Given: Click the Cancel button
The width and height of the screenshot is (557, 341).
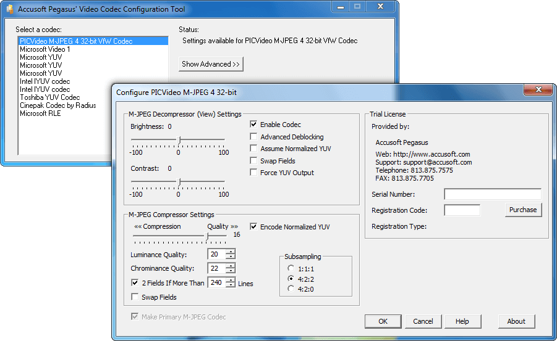Looking at the screenshot, I should pos(423,321).
